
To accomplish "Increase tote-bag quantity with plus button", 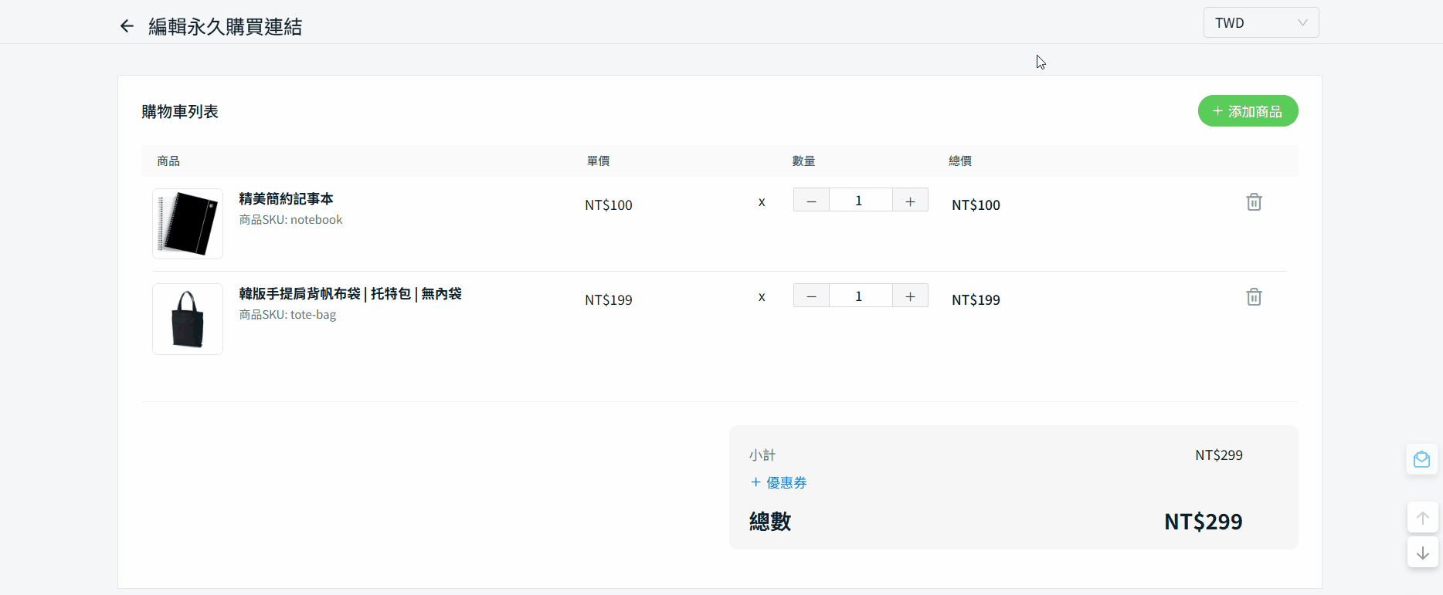I will point(910,296).
